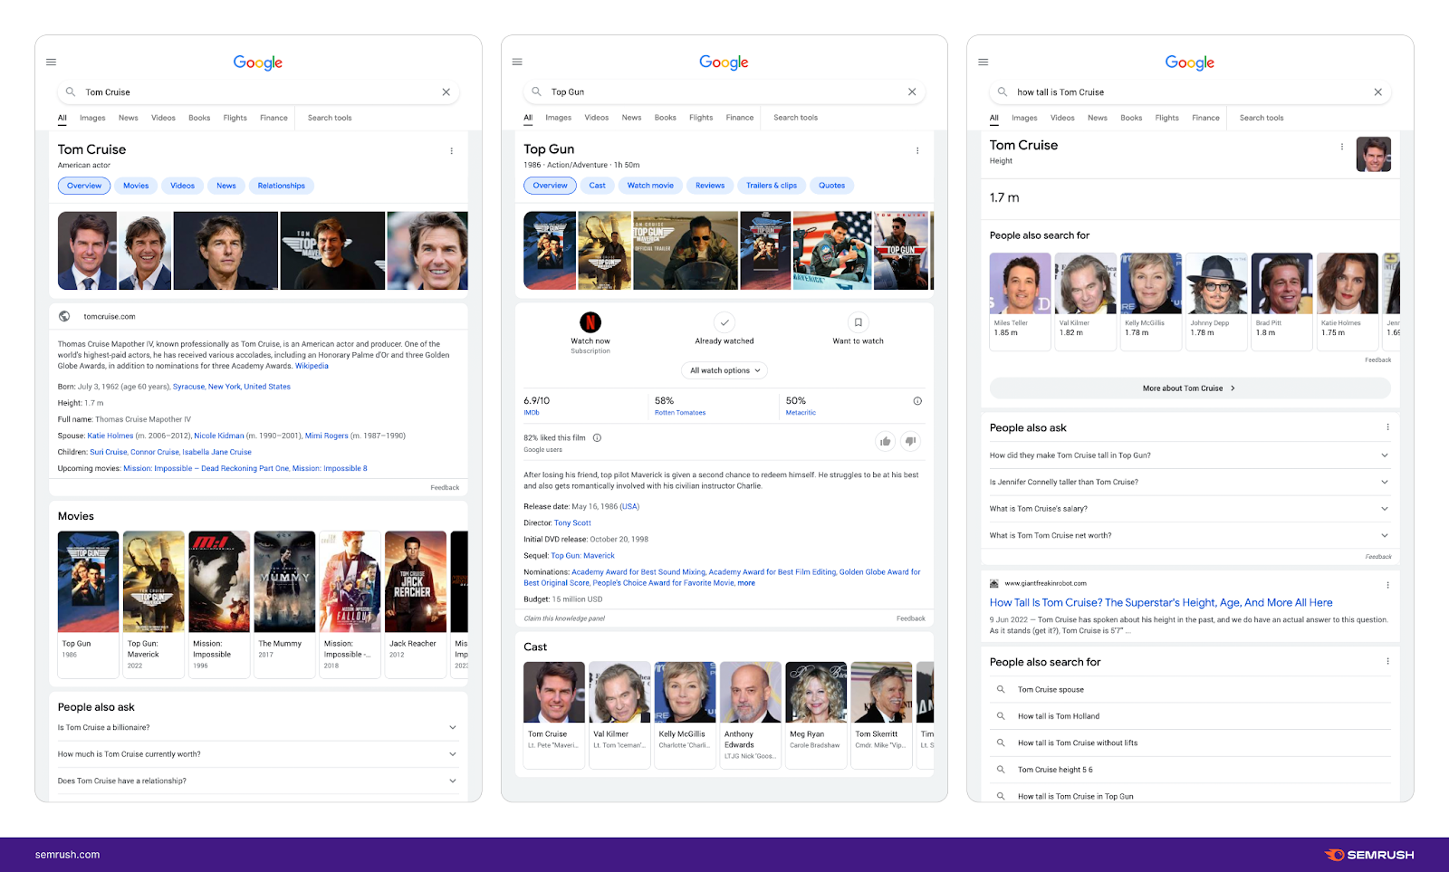Open Flights tab in how tall search
This screenshot has width=1449, height=872.
click(1166, 118)
